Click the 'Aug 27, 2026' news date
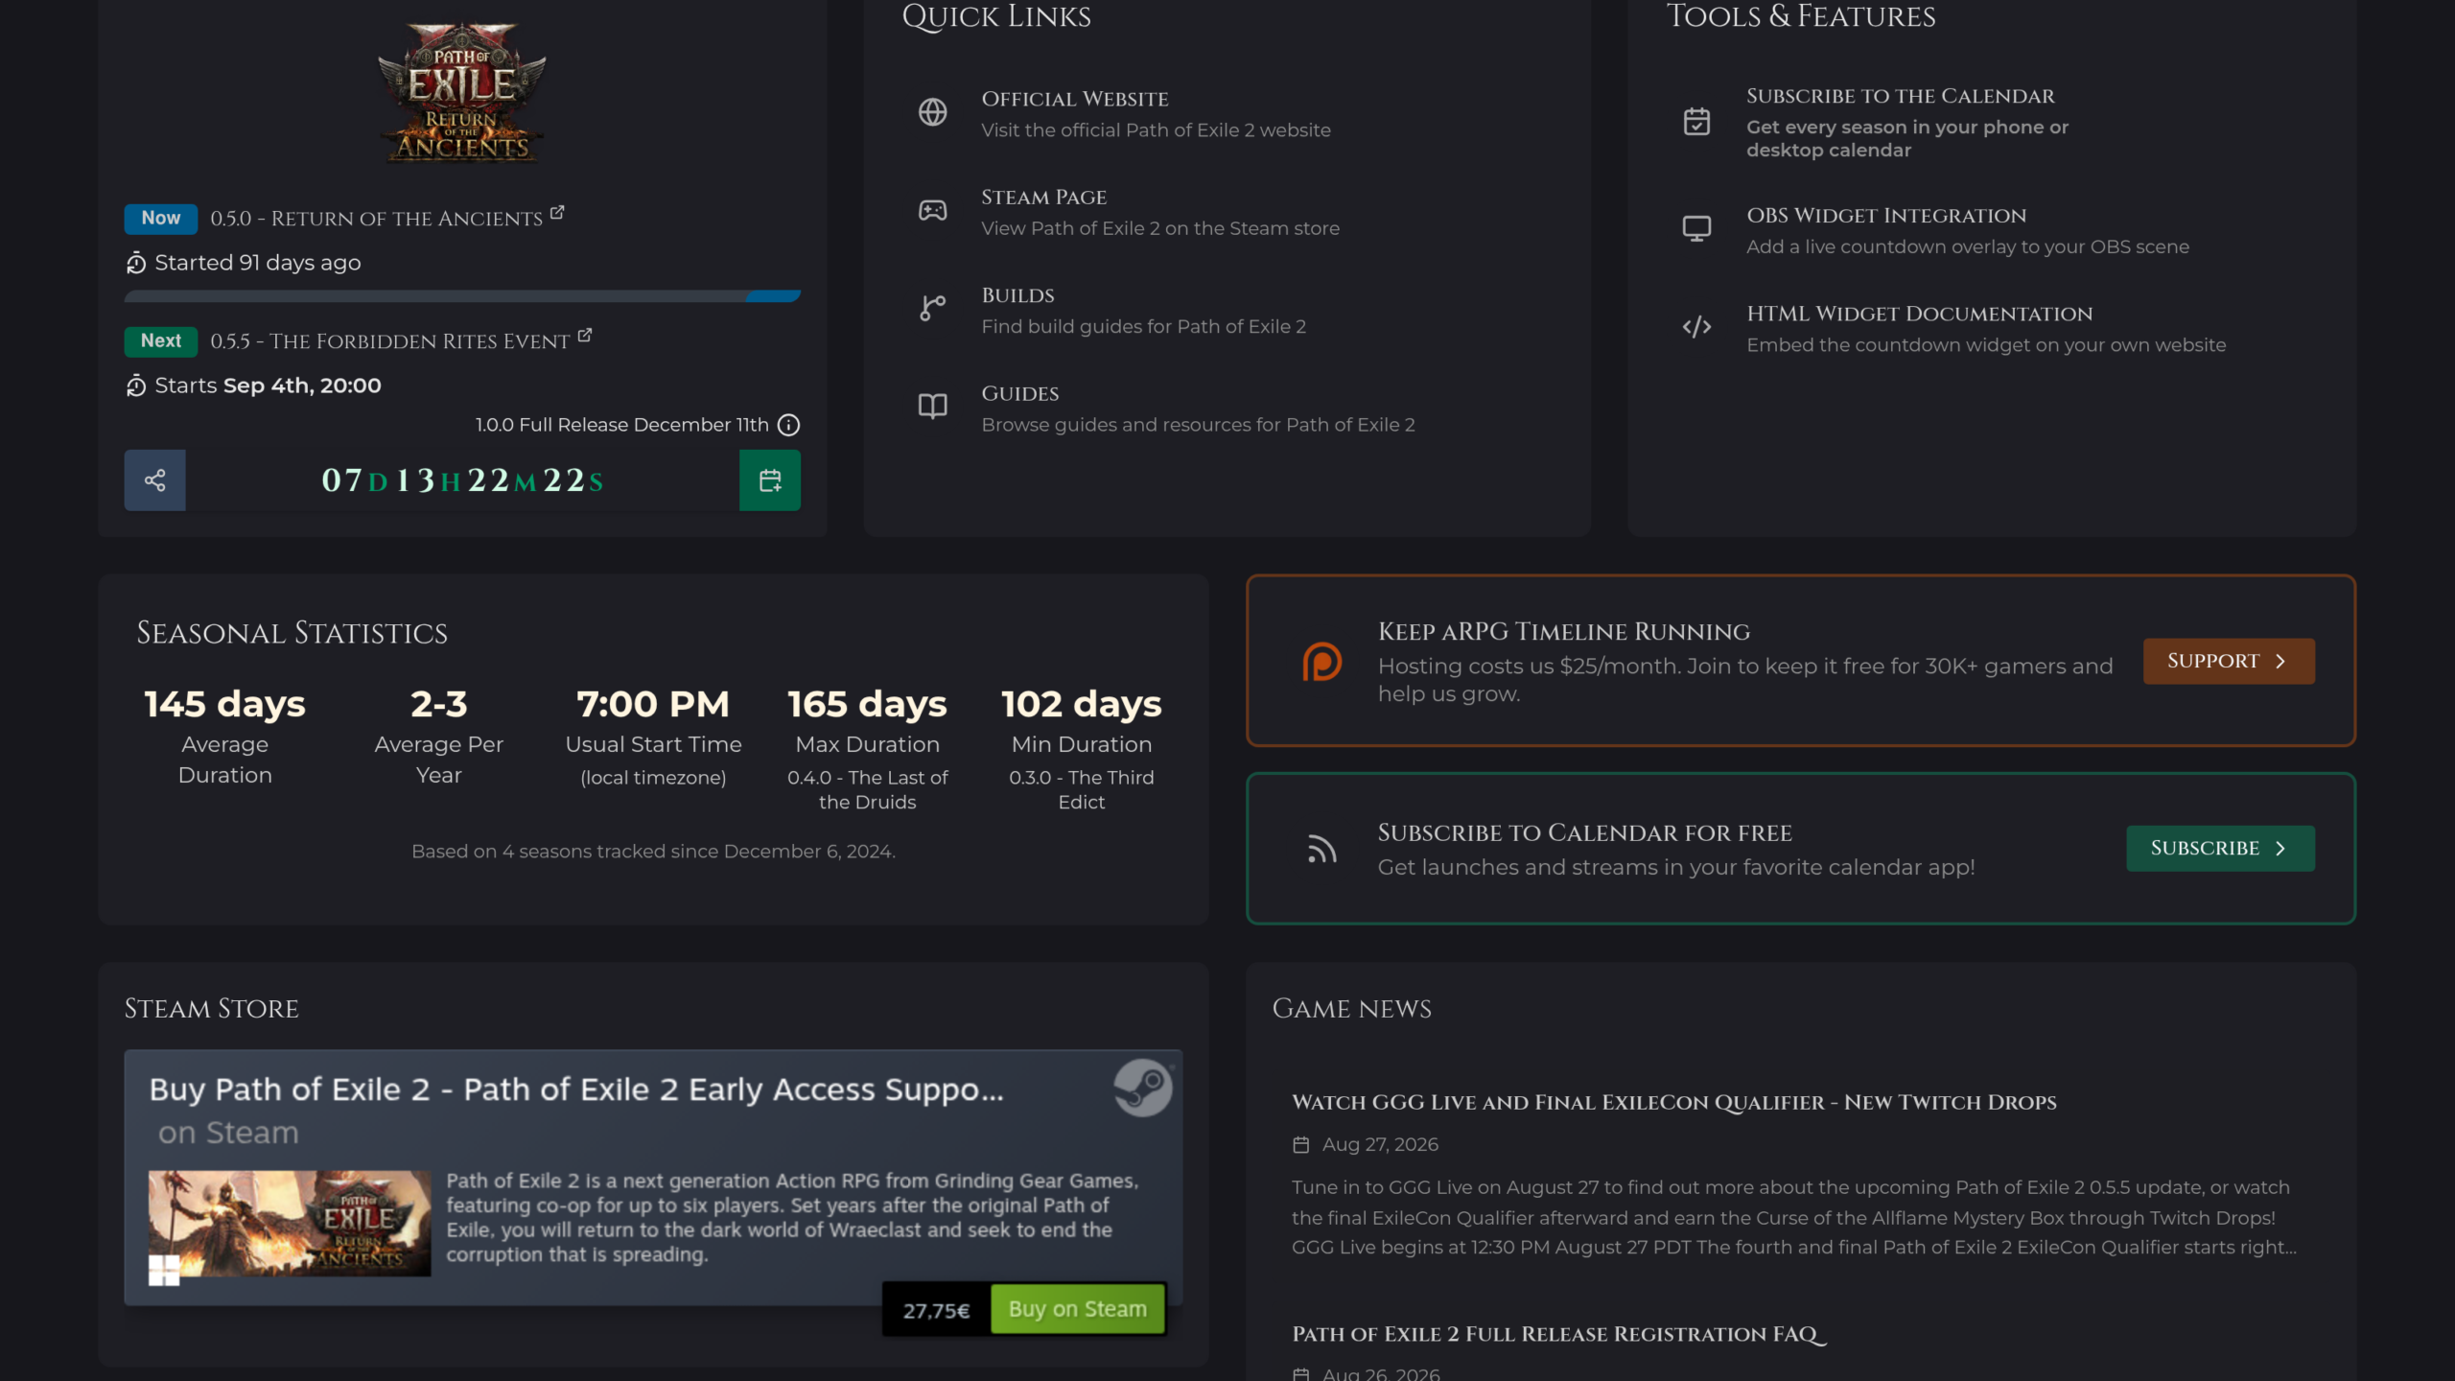Screen dimensions: 2455x1381 coord(1380,1144)
